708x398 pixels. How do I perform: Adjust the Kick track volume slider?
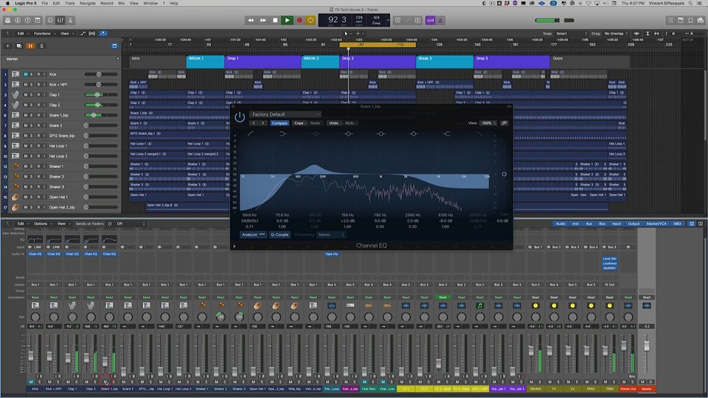(x=101, y=74)
